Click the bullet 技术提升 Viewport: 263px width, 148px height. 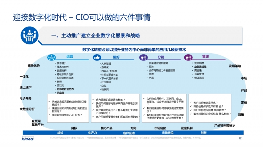[x=61, y=63]
